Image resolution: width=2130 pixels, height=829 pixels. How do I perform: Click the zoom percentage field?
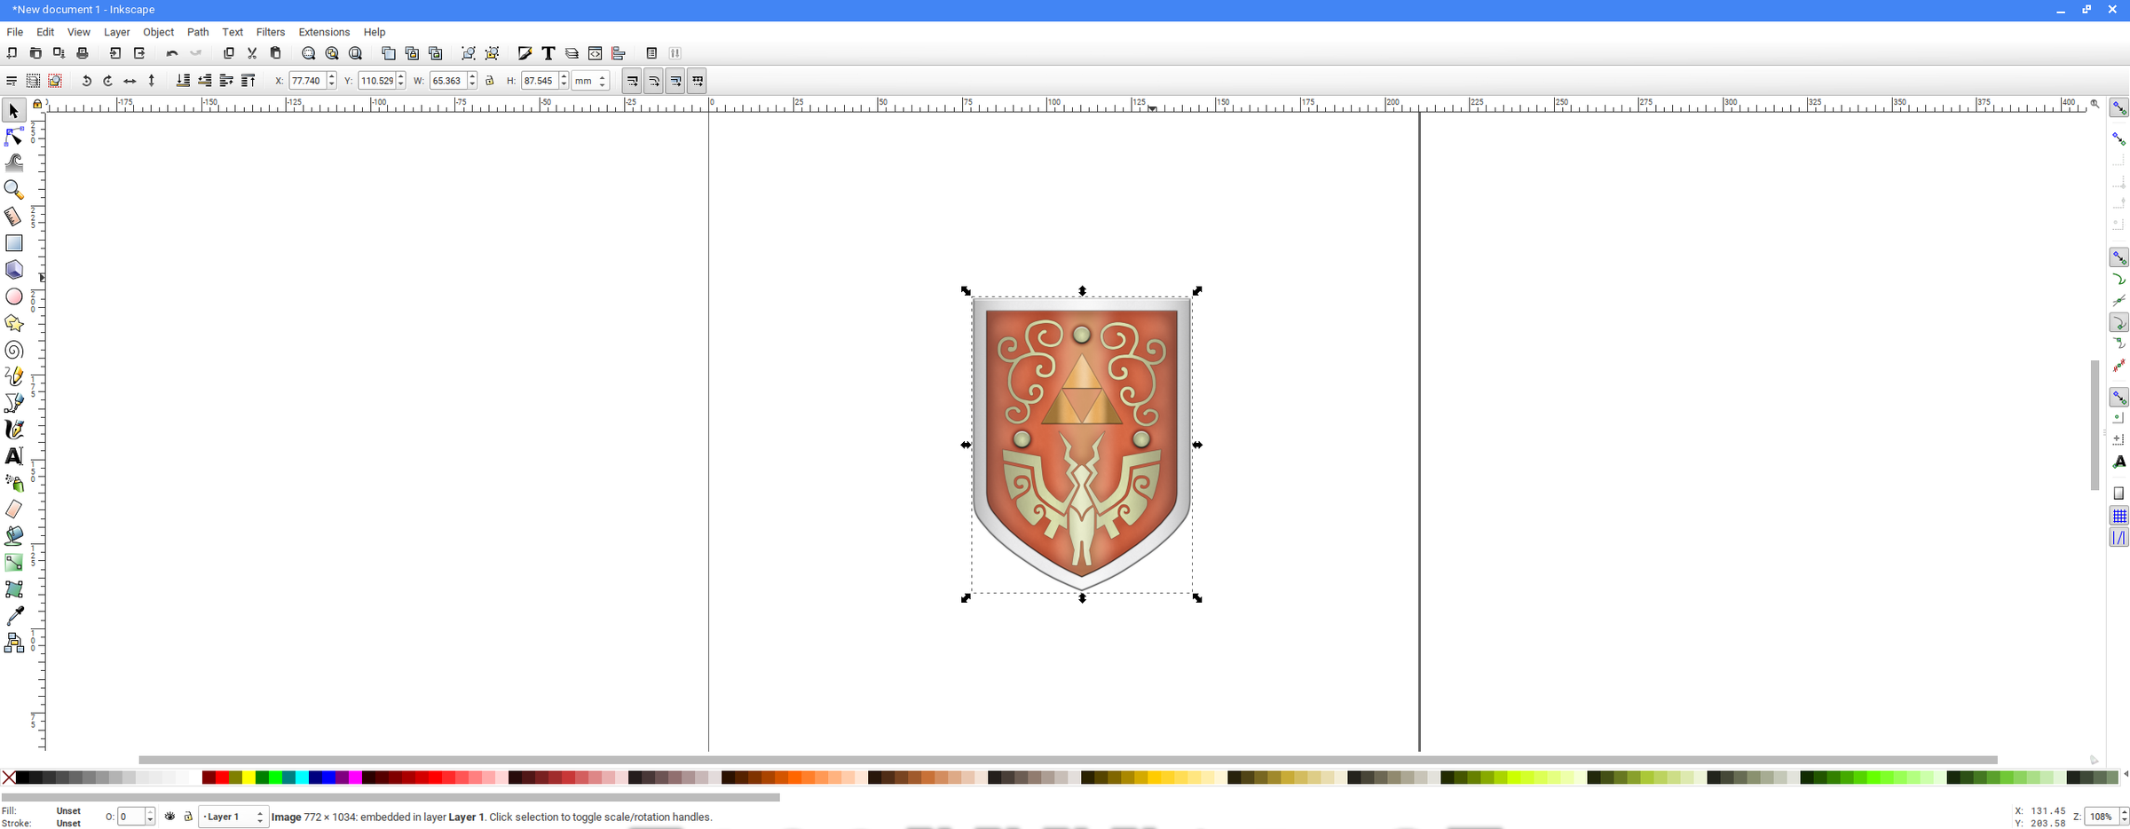pos(2101,817)
